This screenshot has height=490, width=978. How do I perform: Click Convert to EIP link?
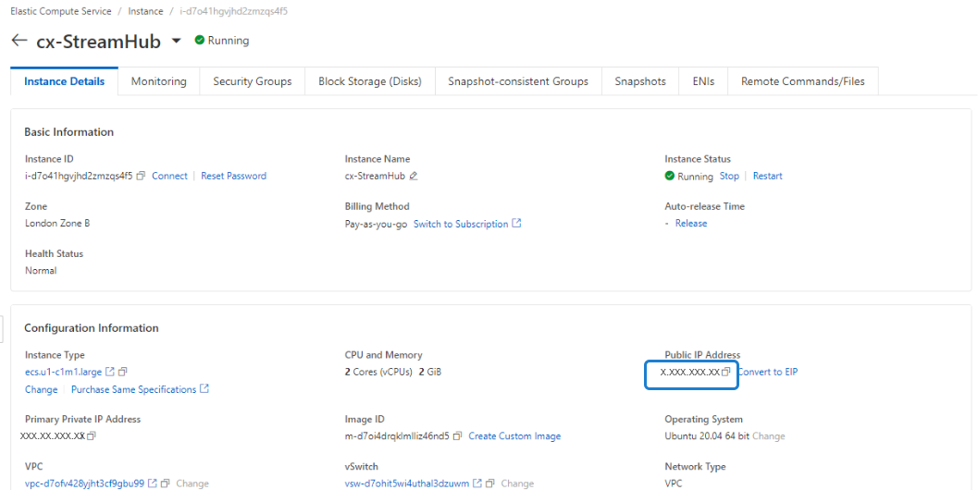pyautogui.click(x=767, y=372)
